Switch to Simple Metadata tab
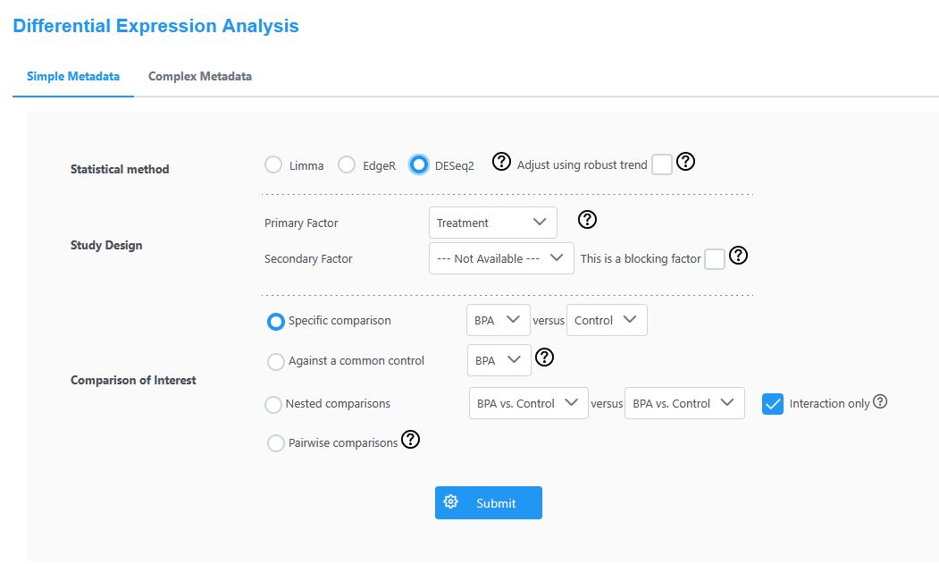Viewport: 939px width, 564px height. click(73, 76)
